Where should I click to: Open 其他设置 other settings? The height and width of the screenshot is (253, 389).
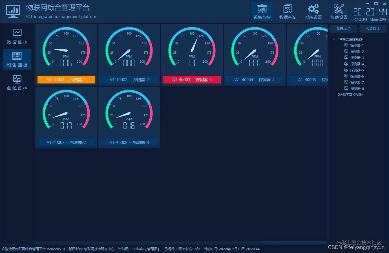tap(339, 11)
